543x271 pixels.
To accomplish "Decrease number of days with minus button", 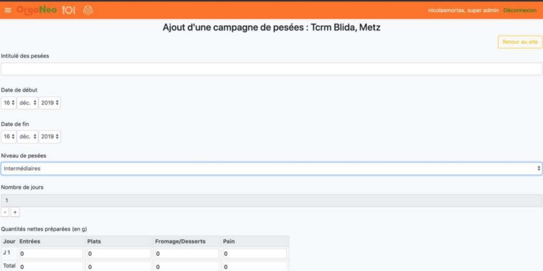I will pyautogui.click(x=5, y=212).
